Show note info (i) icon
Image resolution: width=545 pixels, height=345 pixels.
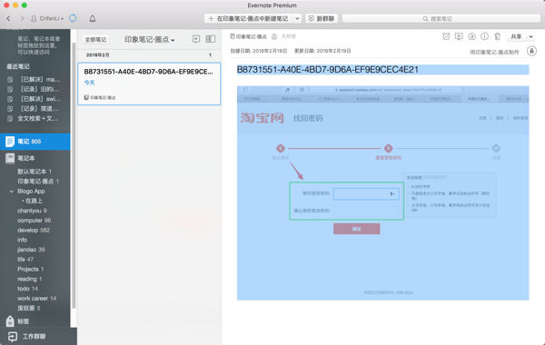484,36
